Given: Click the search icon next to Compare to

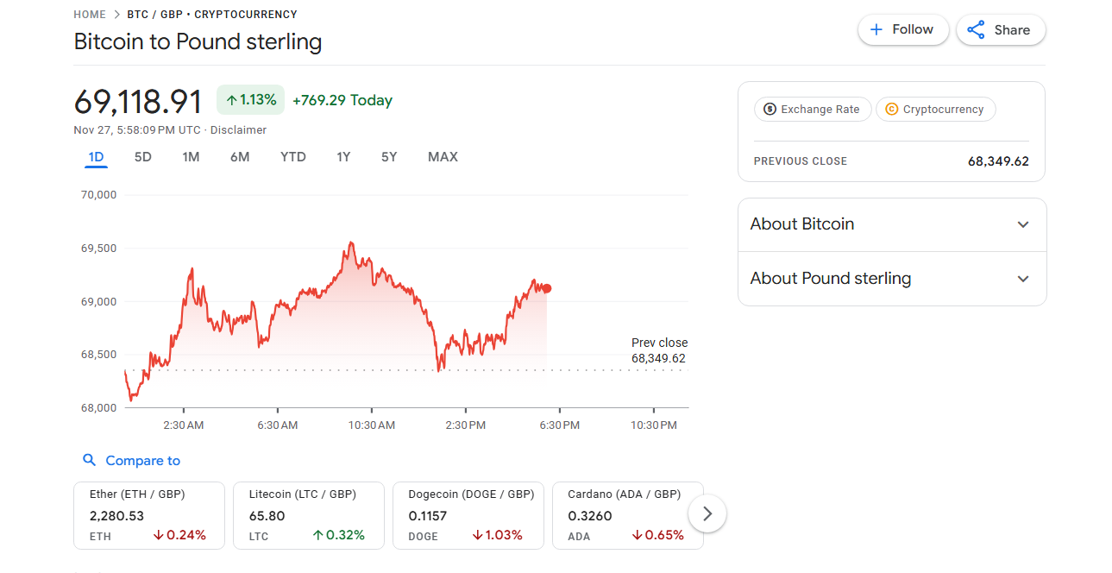Looking at the screenshot, I should tap(90, 460).
